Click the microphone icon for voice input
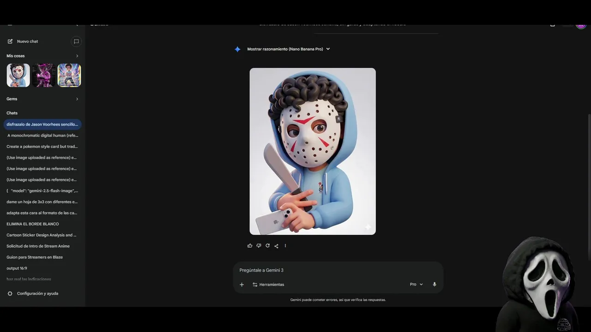This screenshot has width=591, height=332. (x=434, y=285)
